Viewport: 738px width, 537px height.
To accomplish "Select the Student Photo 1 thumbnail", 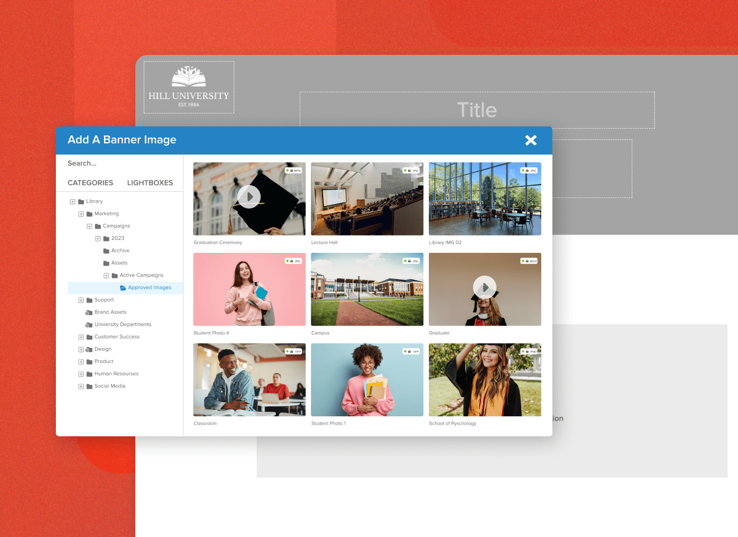I will coord(367,380).
